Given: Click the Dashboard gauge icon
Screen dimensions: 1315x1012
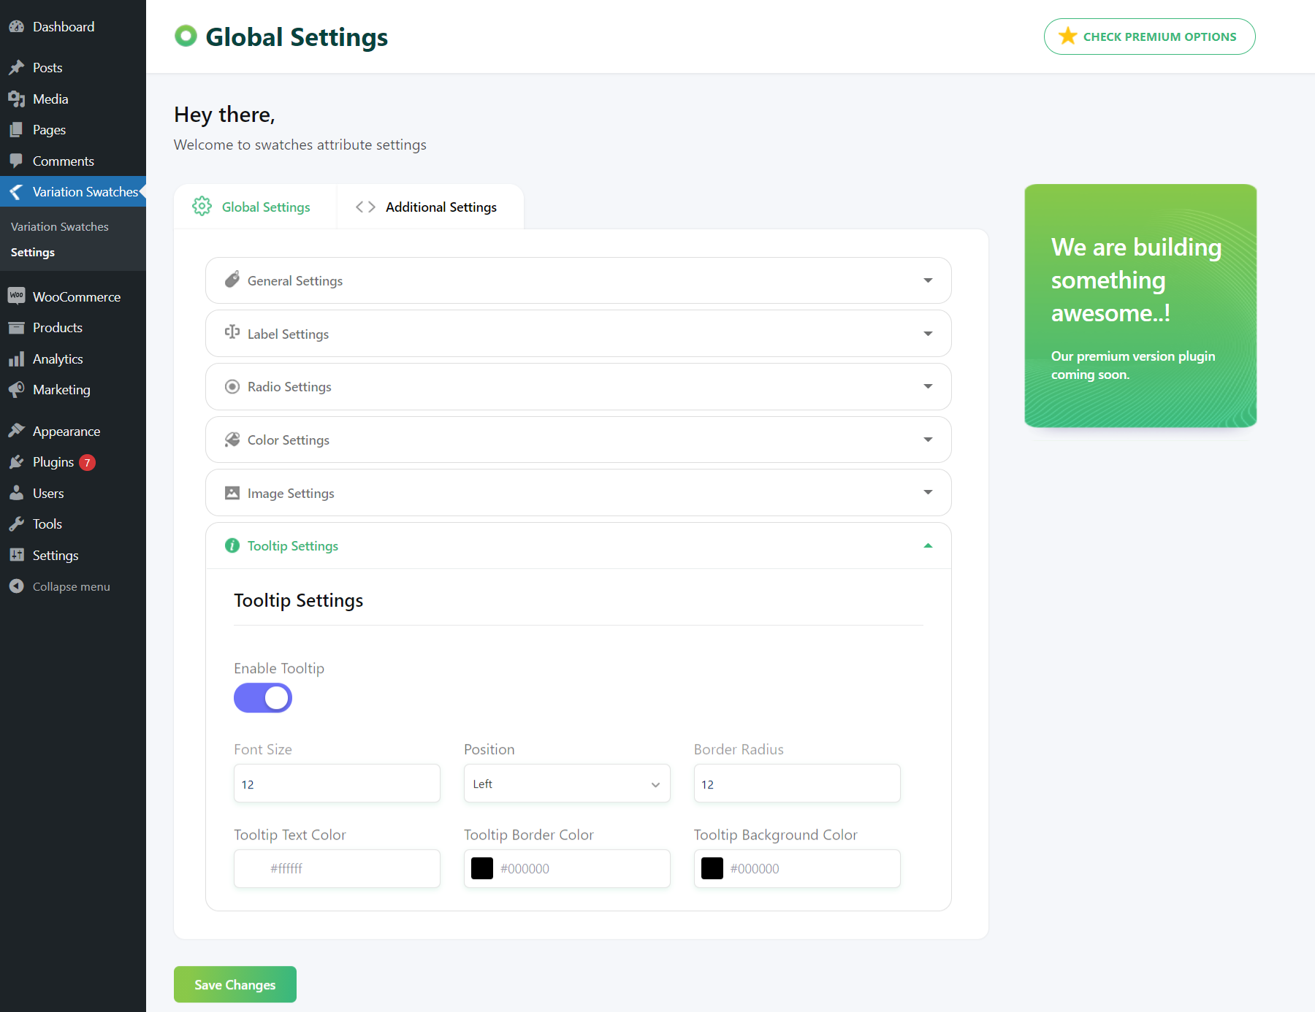Looking at the screenshot, I should pos(16,27).
